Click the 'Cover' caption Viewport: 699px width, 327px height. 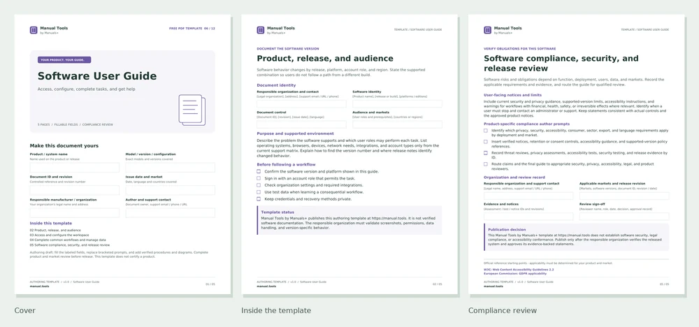[24, 310]
